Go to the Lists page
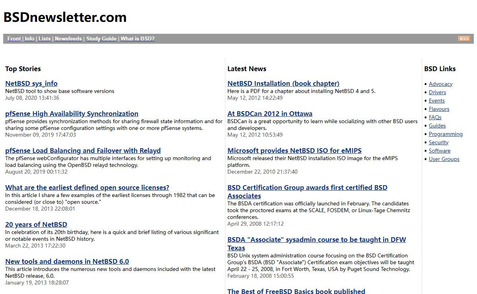 click(45, 39)
